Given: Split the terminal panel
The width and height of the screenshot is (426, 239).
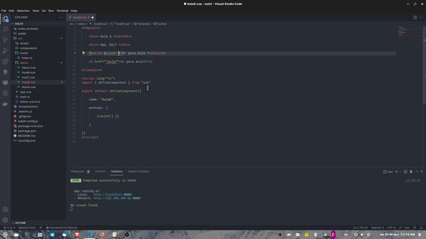Looking at the screenshot, I should click(405, 171).
